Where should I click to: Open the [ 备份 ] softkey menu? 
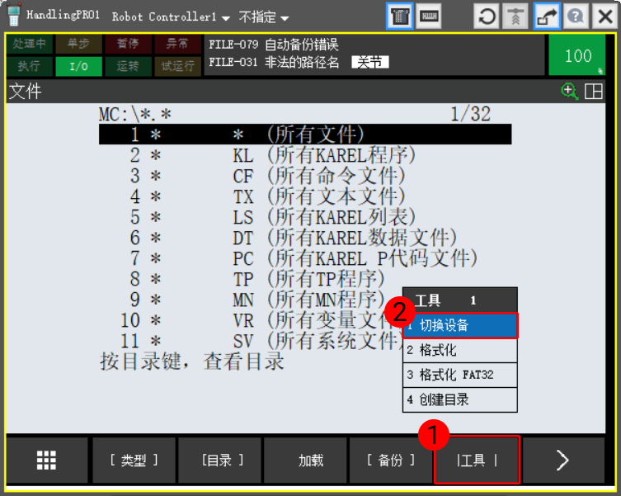click(390, 461)
